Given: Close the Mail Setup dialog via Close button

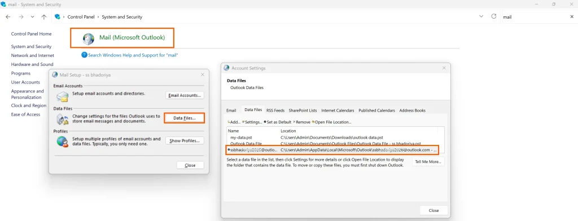Looking at the screenshot, I should (190, 165).
